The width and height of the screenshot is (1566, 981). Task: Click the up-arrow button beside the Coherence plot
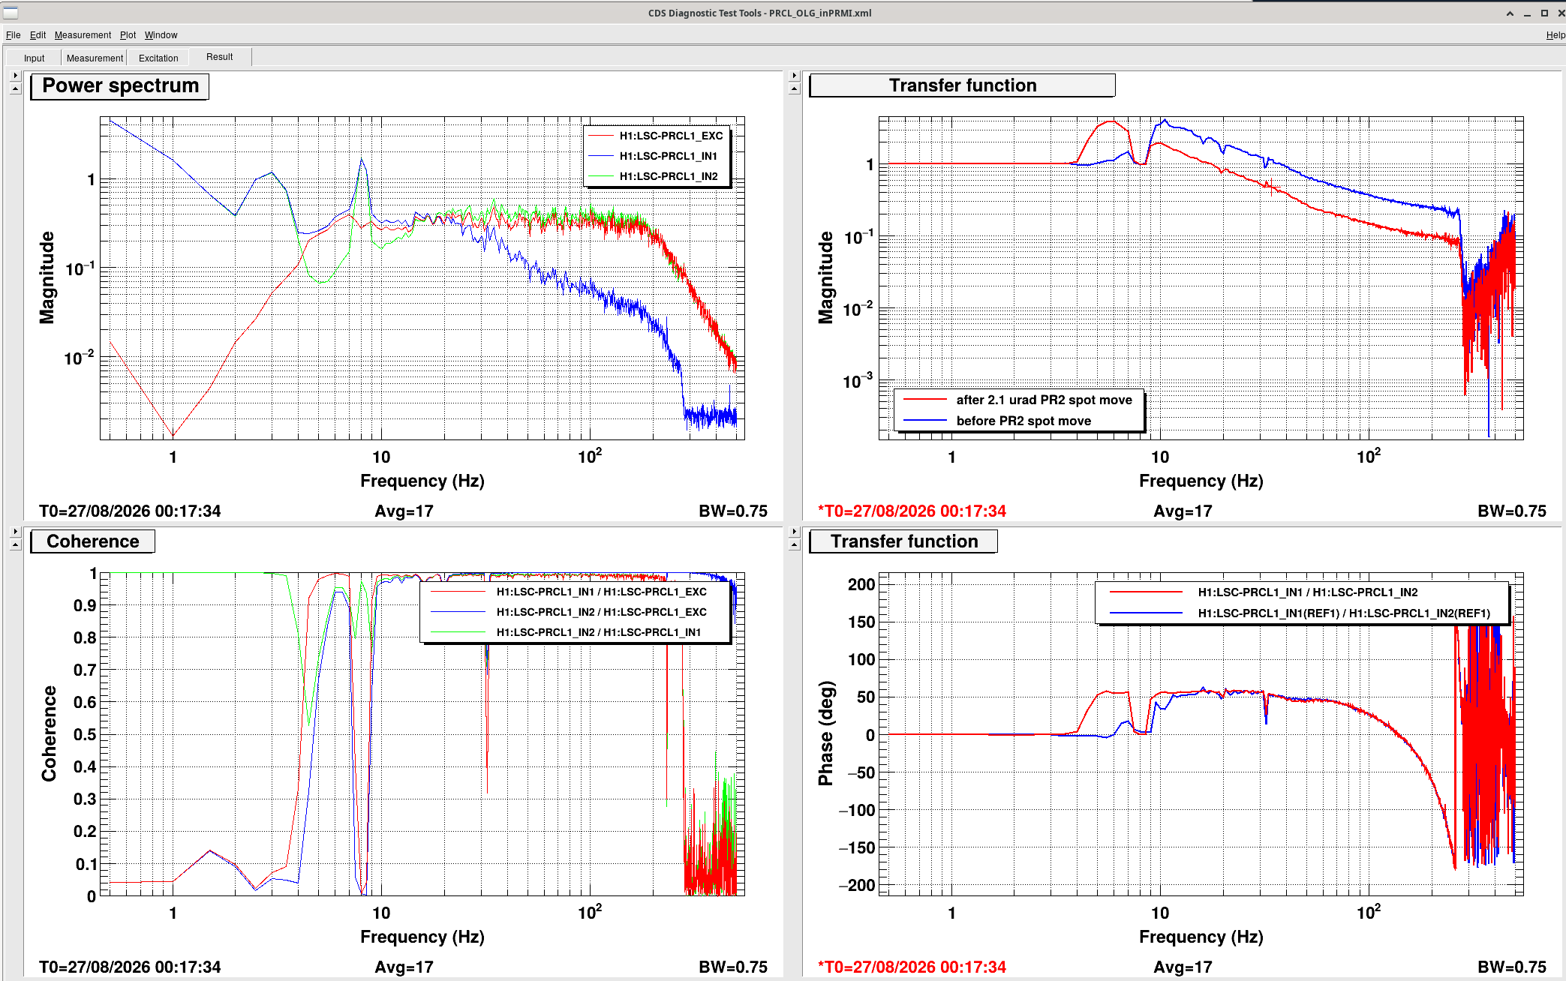pyautogui.click(x=15, y=545)
